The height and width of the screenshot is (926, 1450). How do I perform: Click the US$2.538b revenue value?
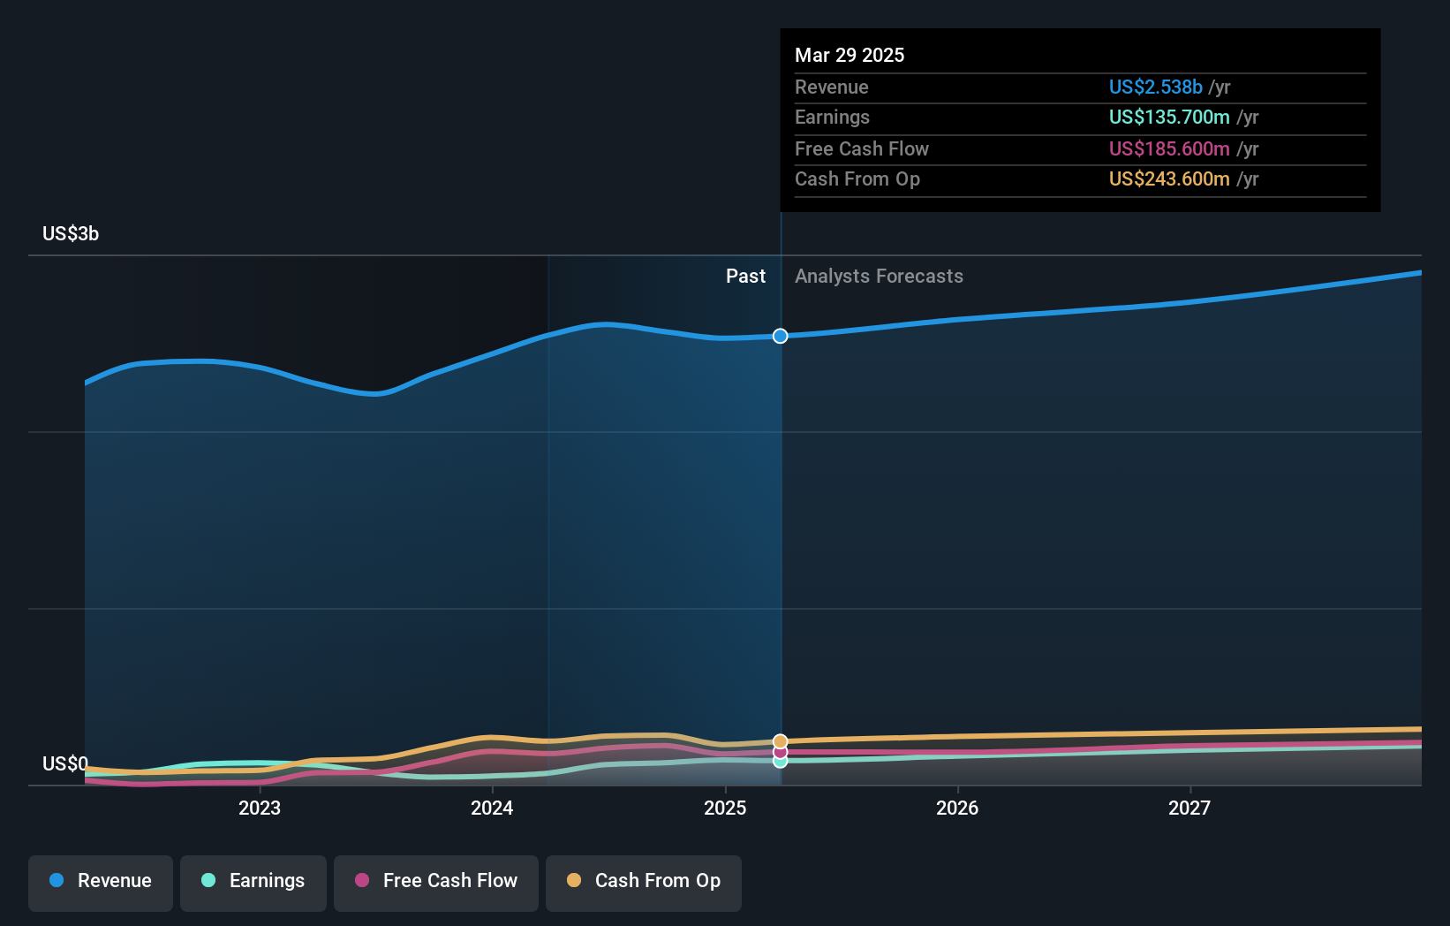1156,87
